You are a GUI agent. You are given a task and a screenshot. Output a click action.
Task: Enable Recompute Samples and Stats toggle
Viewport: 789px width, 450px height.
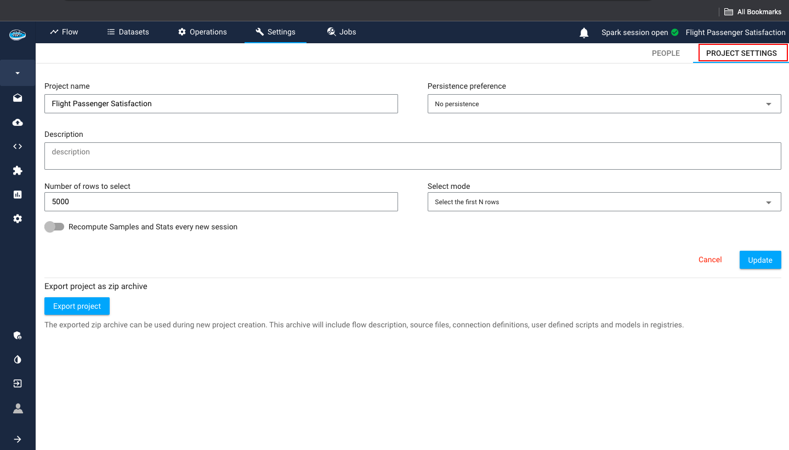point(54,227)
